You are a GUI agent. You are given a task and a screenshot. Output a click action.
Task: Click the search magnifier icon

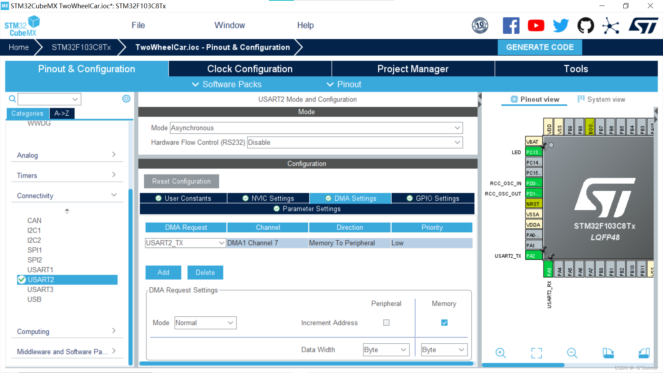12,99
